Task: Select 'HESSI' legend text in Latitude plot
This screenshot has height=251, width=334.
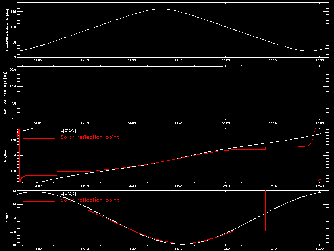Action: pyautogui.click(x=68, y=194)
